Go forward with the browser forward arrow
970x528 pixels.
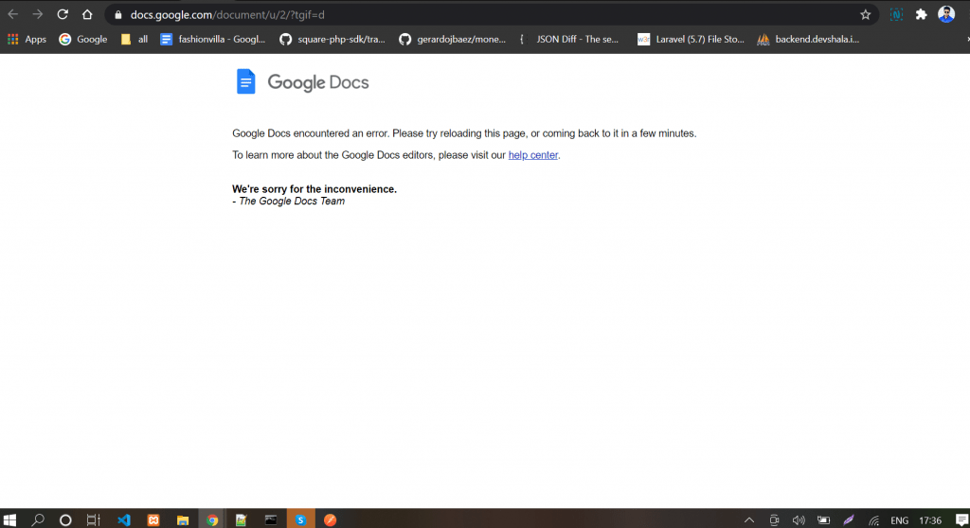[x=38, y=14]
